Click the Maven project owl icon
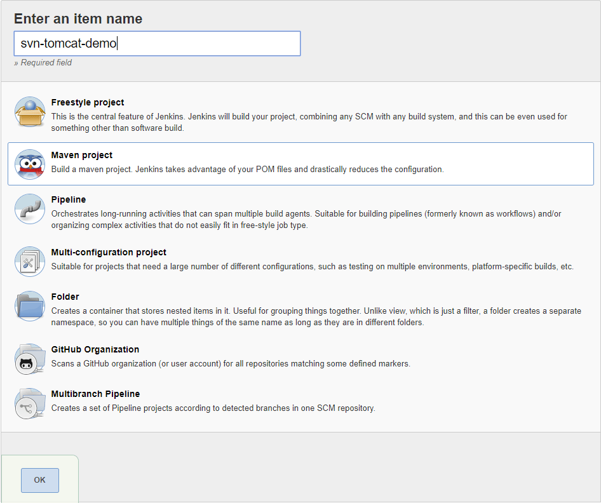The width and height of the screenshot is (601, 503). (30, 164)
